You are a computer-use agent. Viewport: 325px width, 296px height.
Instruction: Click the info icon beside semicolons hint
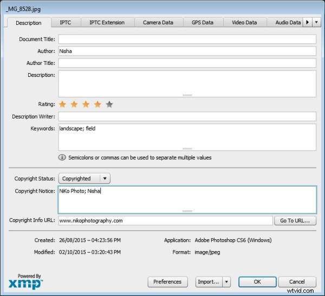click(x=62, y=157)
